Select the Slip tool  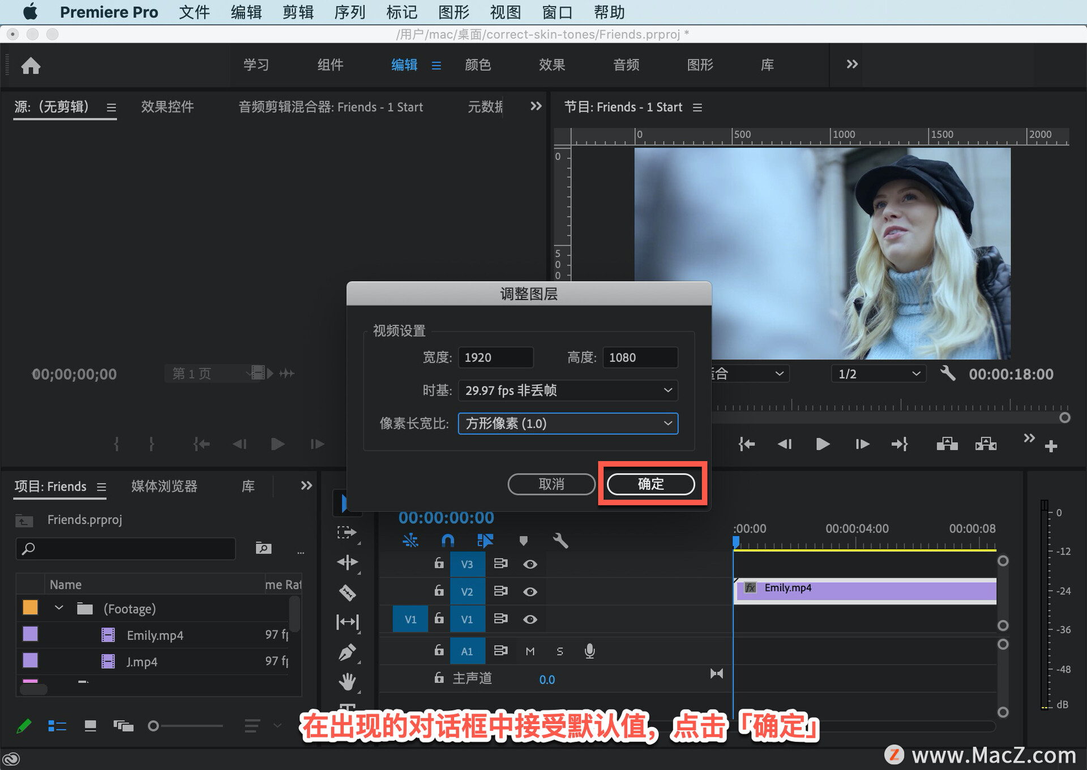point(348,621)
